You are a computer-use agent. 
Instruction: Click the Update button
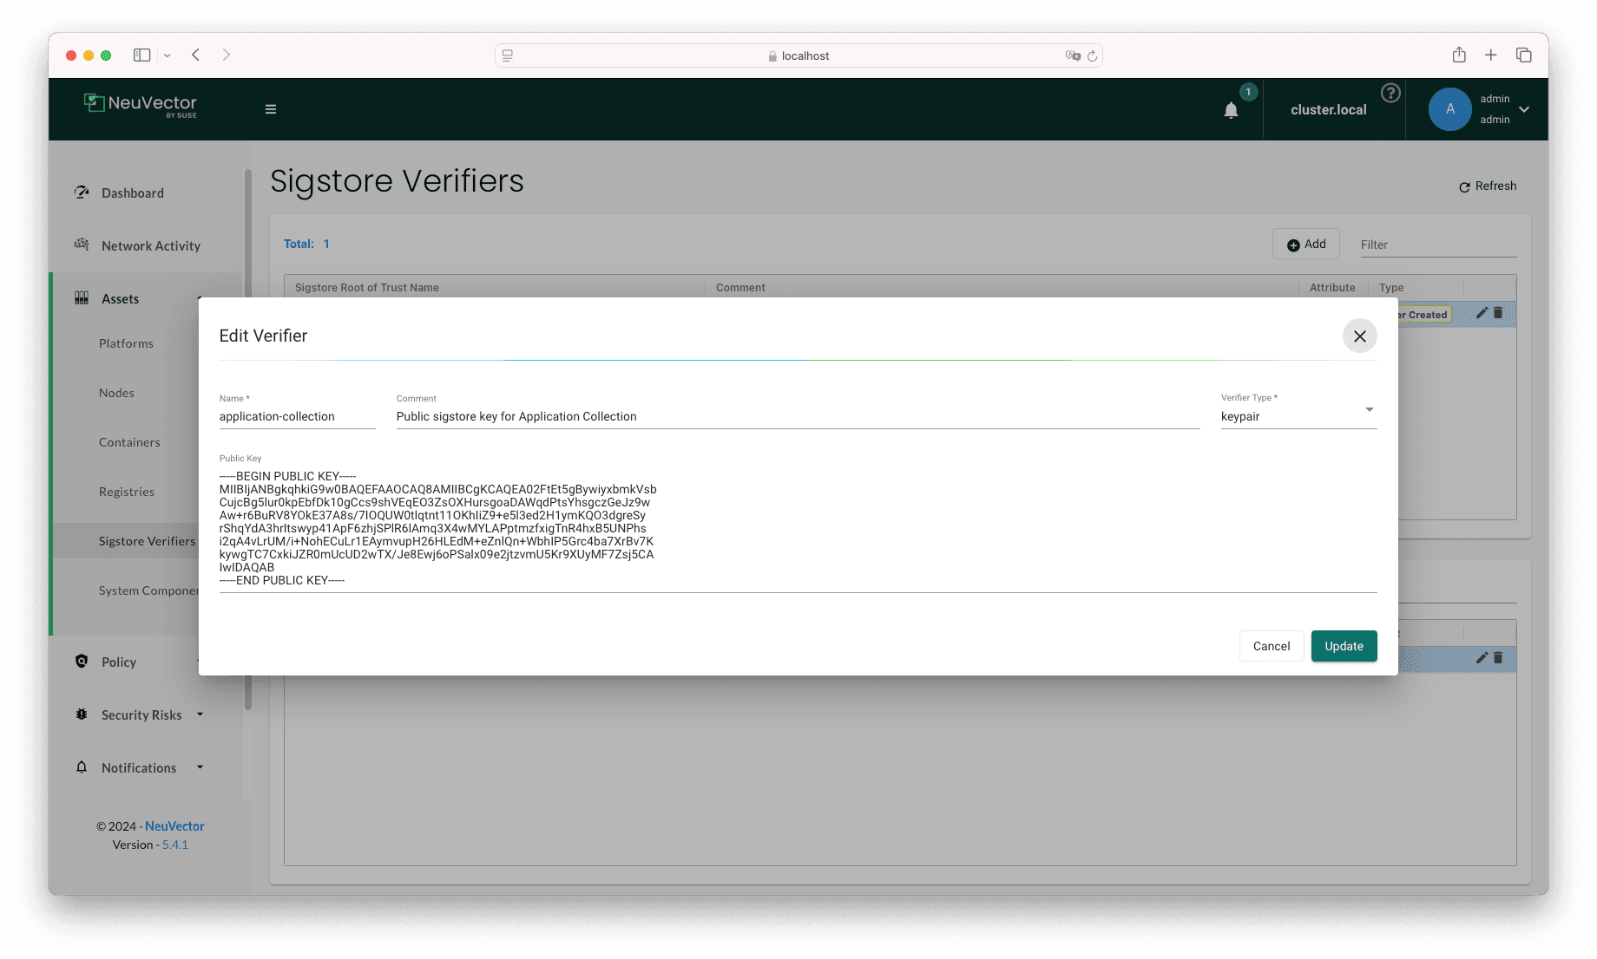coord(1344,646)
